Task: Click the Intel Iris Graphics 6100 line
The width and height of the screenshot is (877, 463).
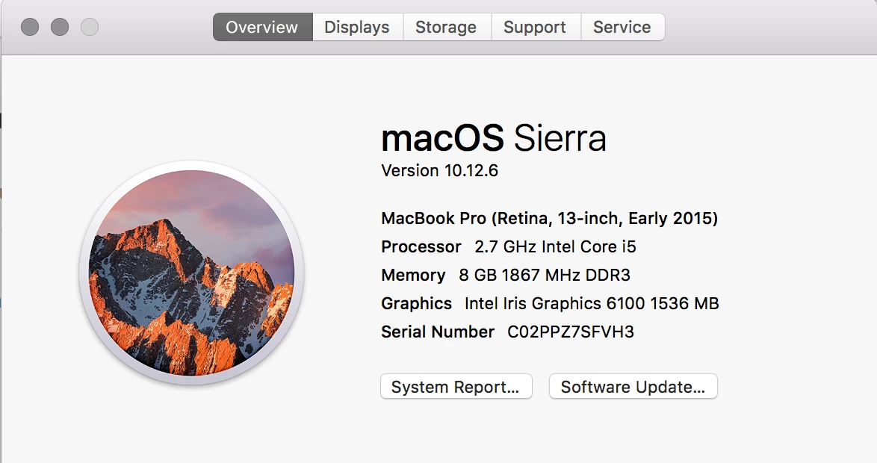Action: point(550,303)
